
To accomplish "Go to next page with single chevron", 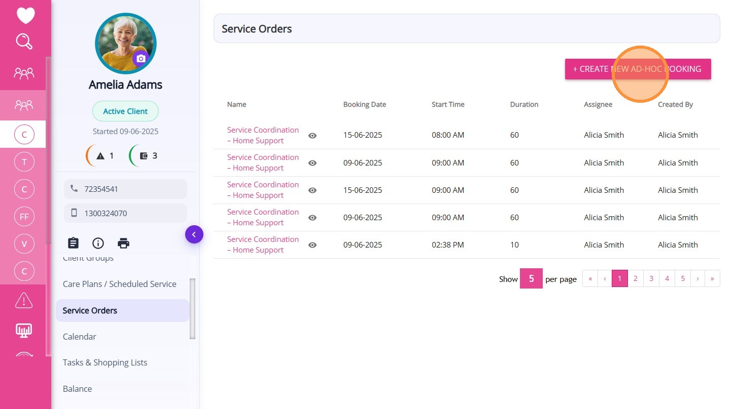I will [697, 278].
